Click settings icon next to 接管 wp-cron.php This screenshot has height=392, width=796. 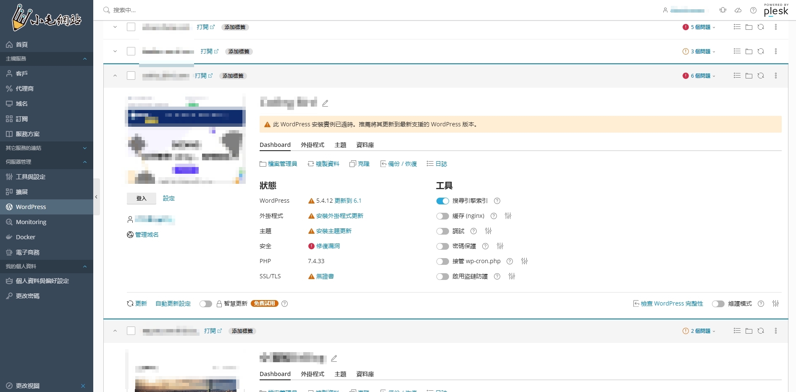click(x=524, y=261)
